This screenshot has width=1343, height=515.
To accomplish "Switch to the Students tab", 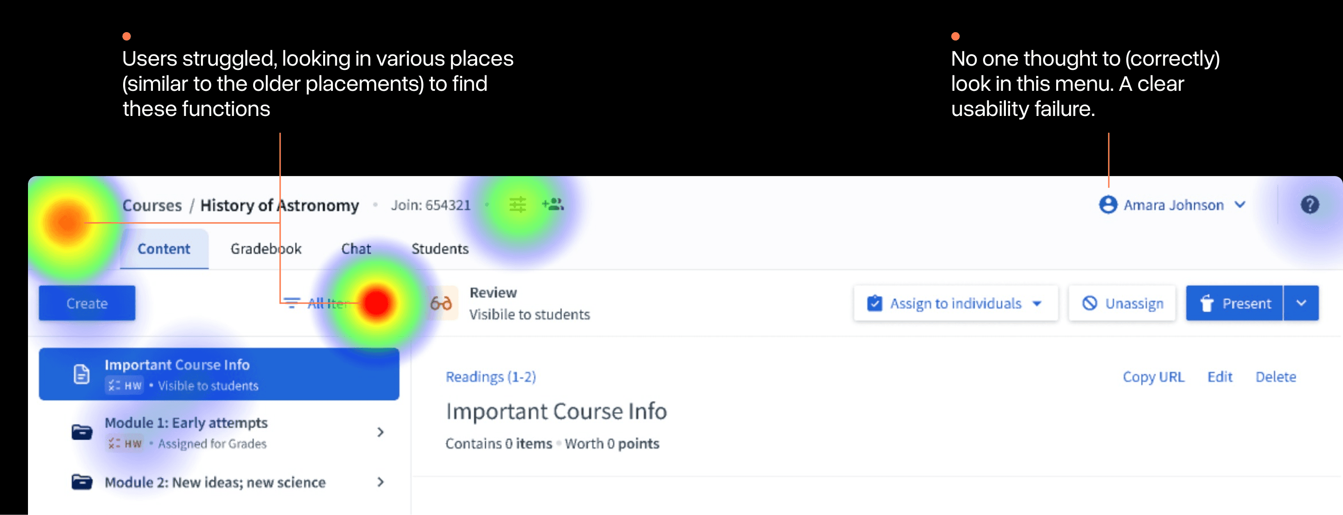I will click(439, 248).
